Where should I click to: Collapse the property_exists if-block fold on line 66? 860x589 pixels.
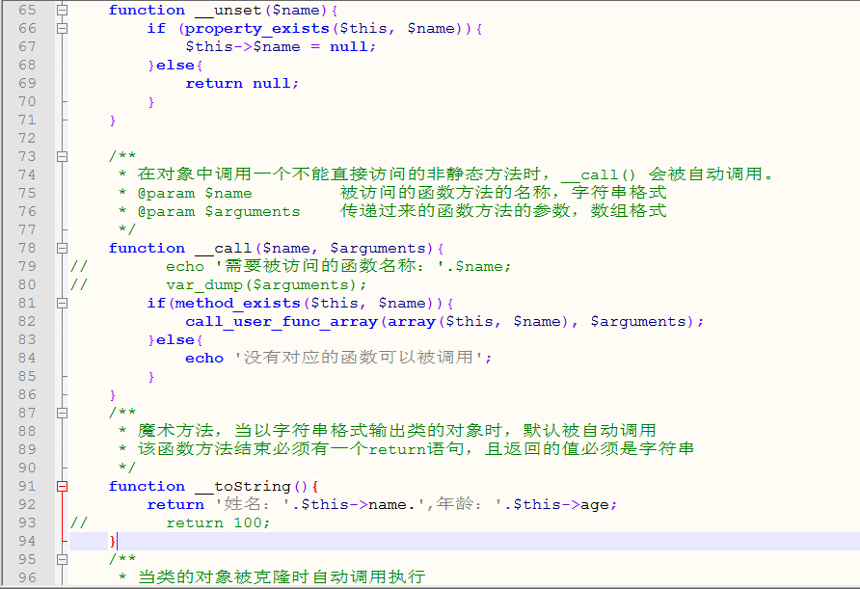(62, 29)
